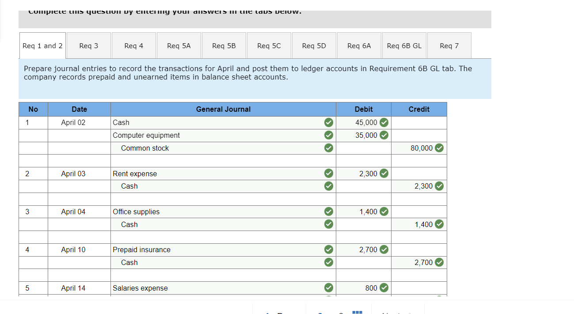Click the empty Credit cell for Office supplies

coord(418,212)
